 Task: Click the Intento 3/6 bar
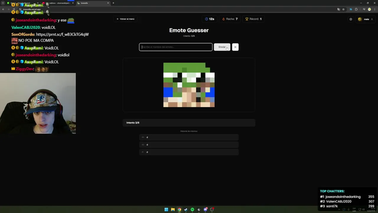click(189, 123)
